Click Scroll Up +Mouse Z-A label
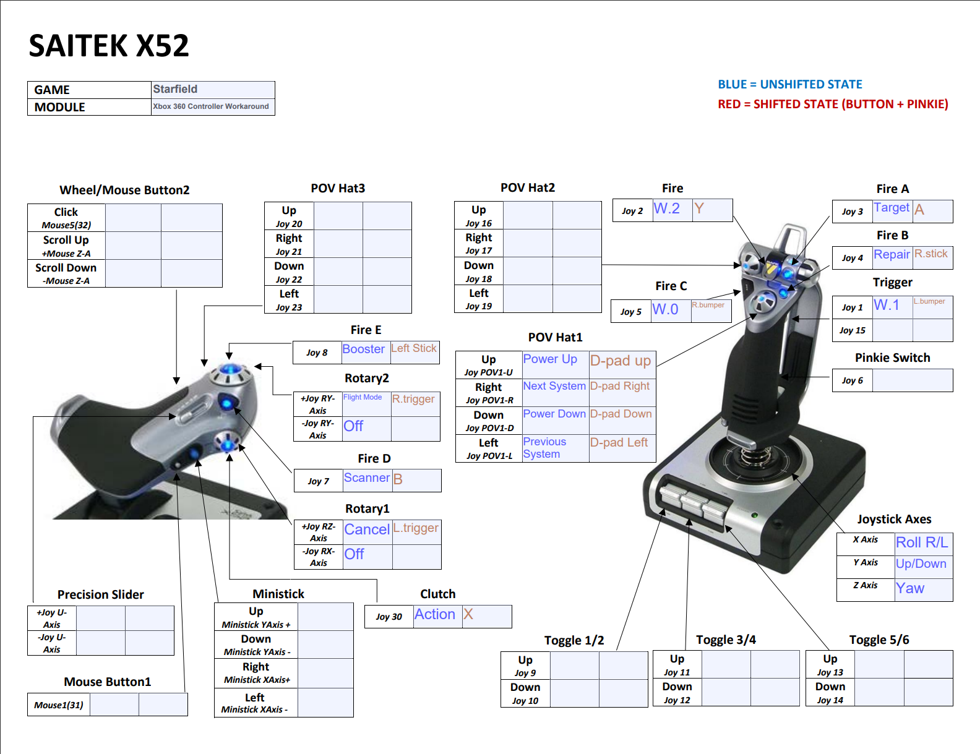This screenshot has height=754, width=980. point(66,246)
